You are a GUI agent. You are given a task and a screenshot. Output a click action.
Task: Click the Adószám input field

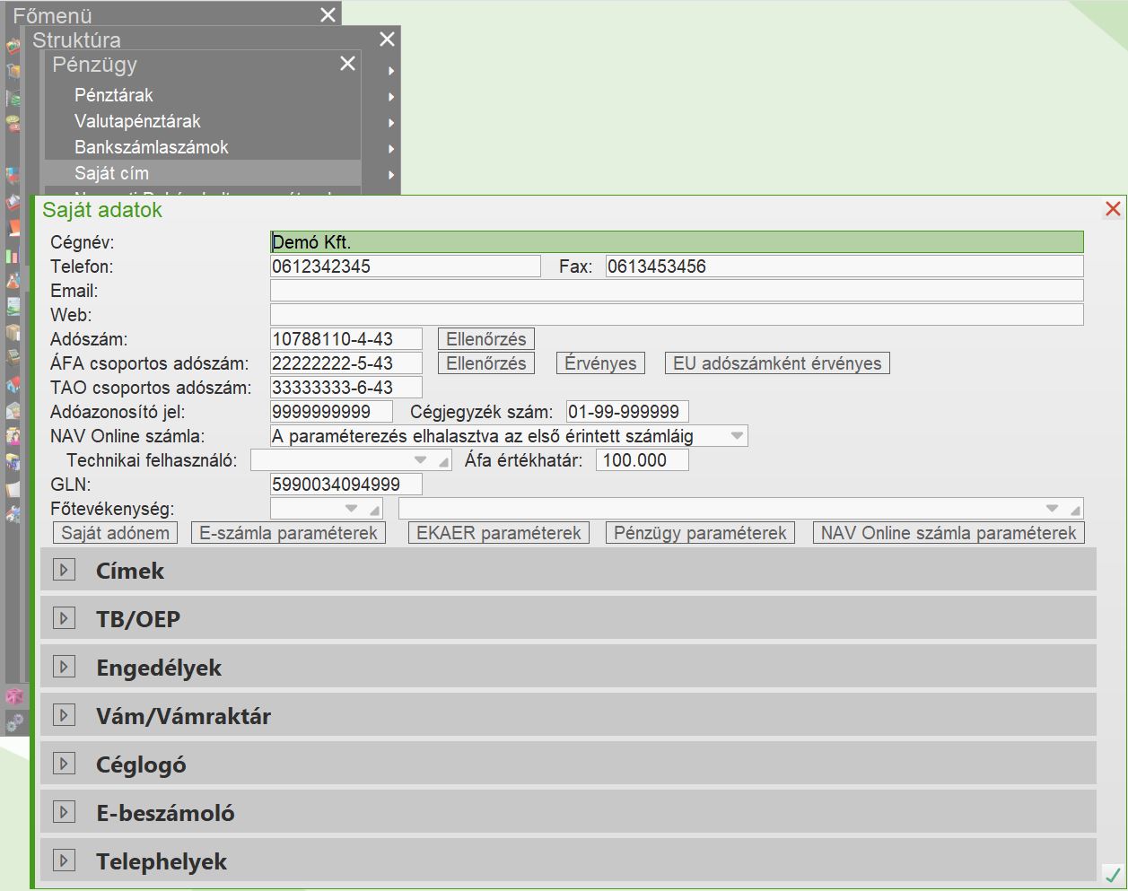pyautogui.click(x=345, y=339)
